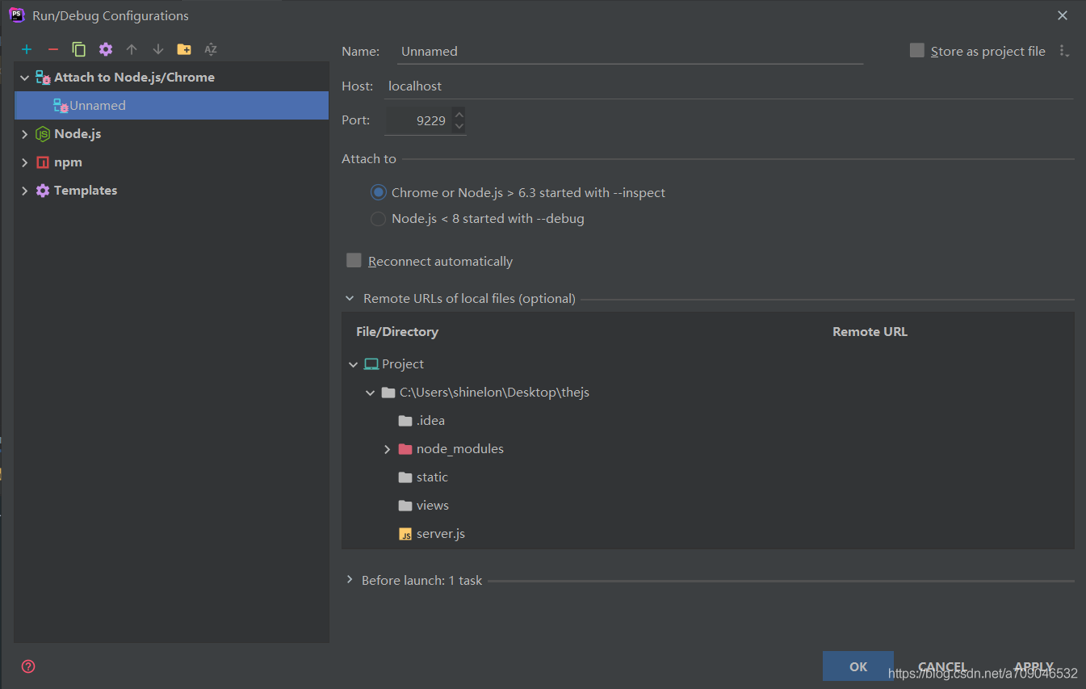Image resolution: width=1086 pixels, height=689 pixels.
Task: Expand the Node.js configuration group
Action: 24,134
